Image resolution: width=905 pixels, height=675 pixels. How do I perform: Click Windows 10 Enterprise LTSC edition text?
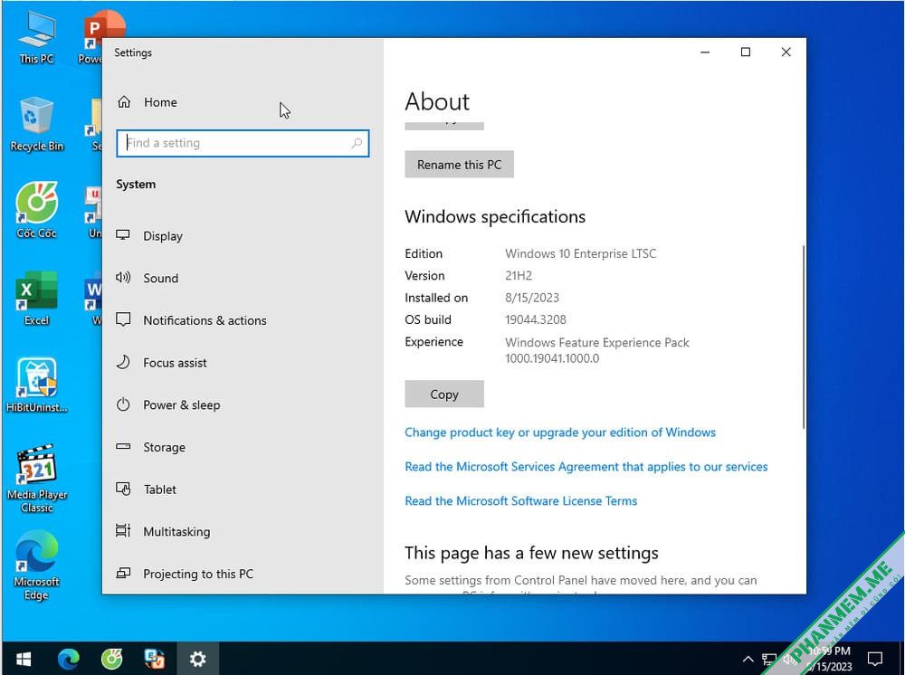click(x=581, y=254)
